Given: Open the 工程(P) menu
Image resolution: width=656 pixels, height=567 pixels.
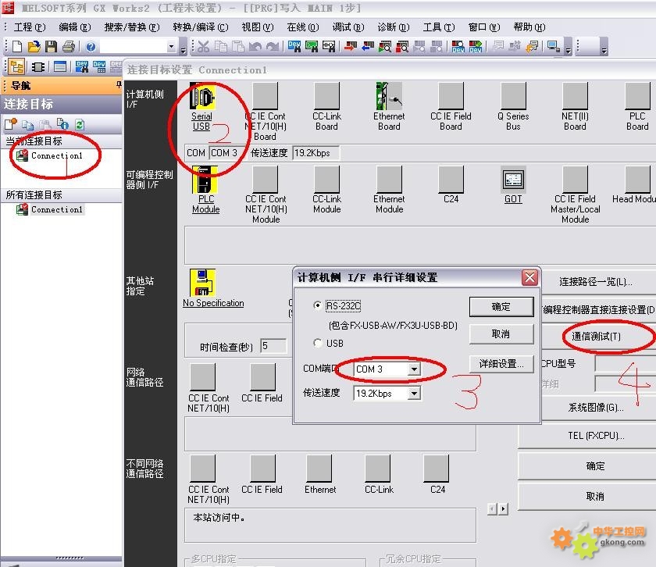Looking at the screenshot, I should [30, 27].
